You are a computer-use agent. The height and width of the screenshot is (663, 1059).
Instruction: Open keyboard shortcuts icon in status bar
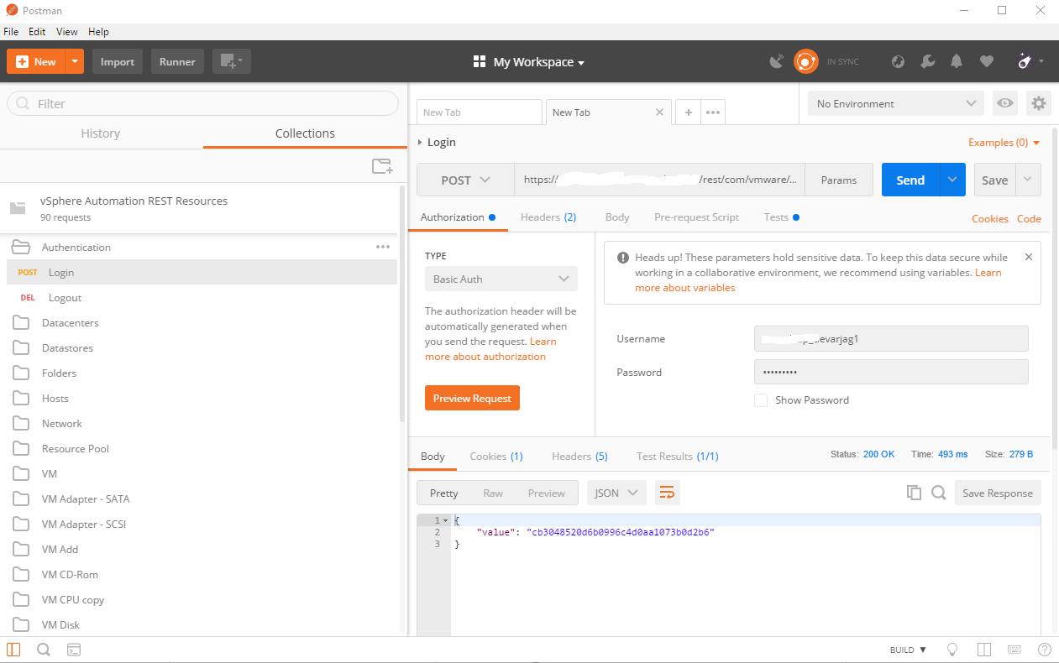(x=1014, y=649)
